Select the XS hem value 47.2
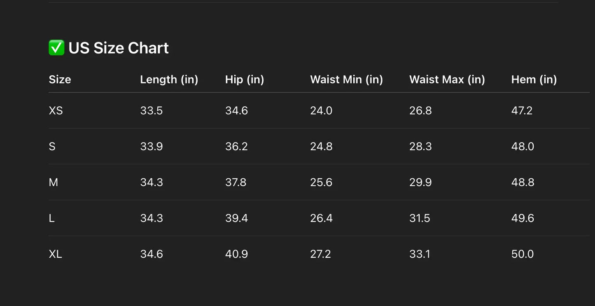 click(522, 111)
